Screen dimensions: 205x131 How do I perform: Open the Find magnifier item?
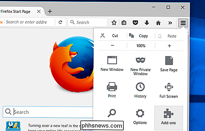(x=112, y=113)
